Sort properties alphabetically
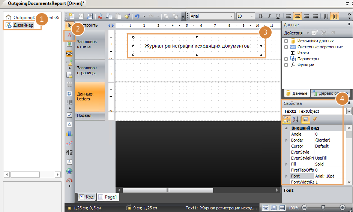Screen dimensions: 353x212 295,119
